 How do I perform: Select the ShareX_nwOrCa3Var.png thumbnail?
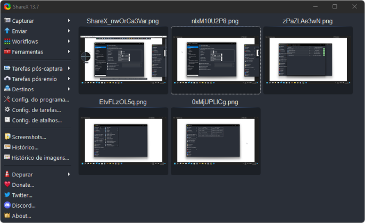coord(123,60)
